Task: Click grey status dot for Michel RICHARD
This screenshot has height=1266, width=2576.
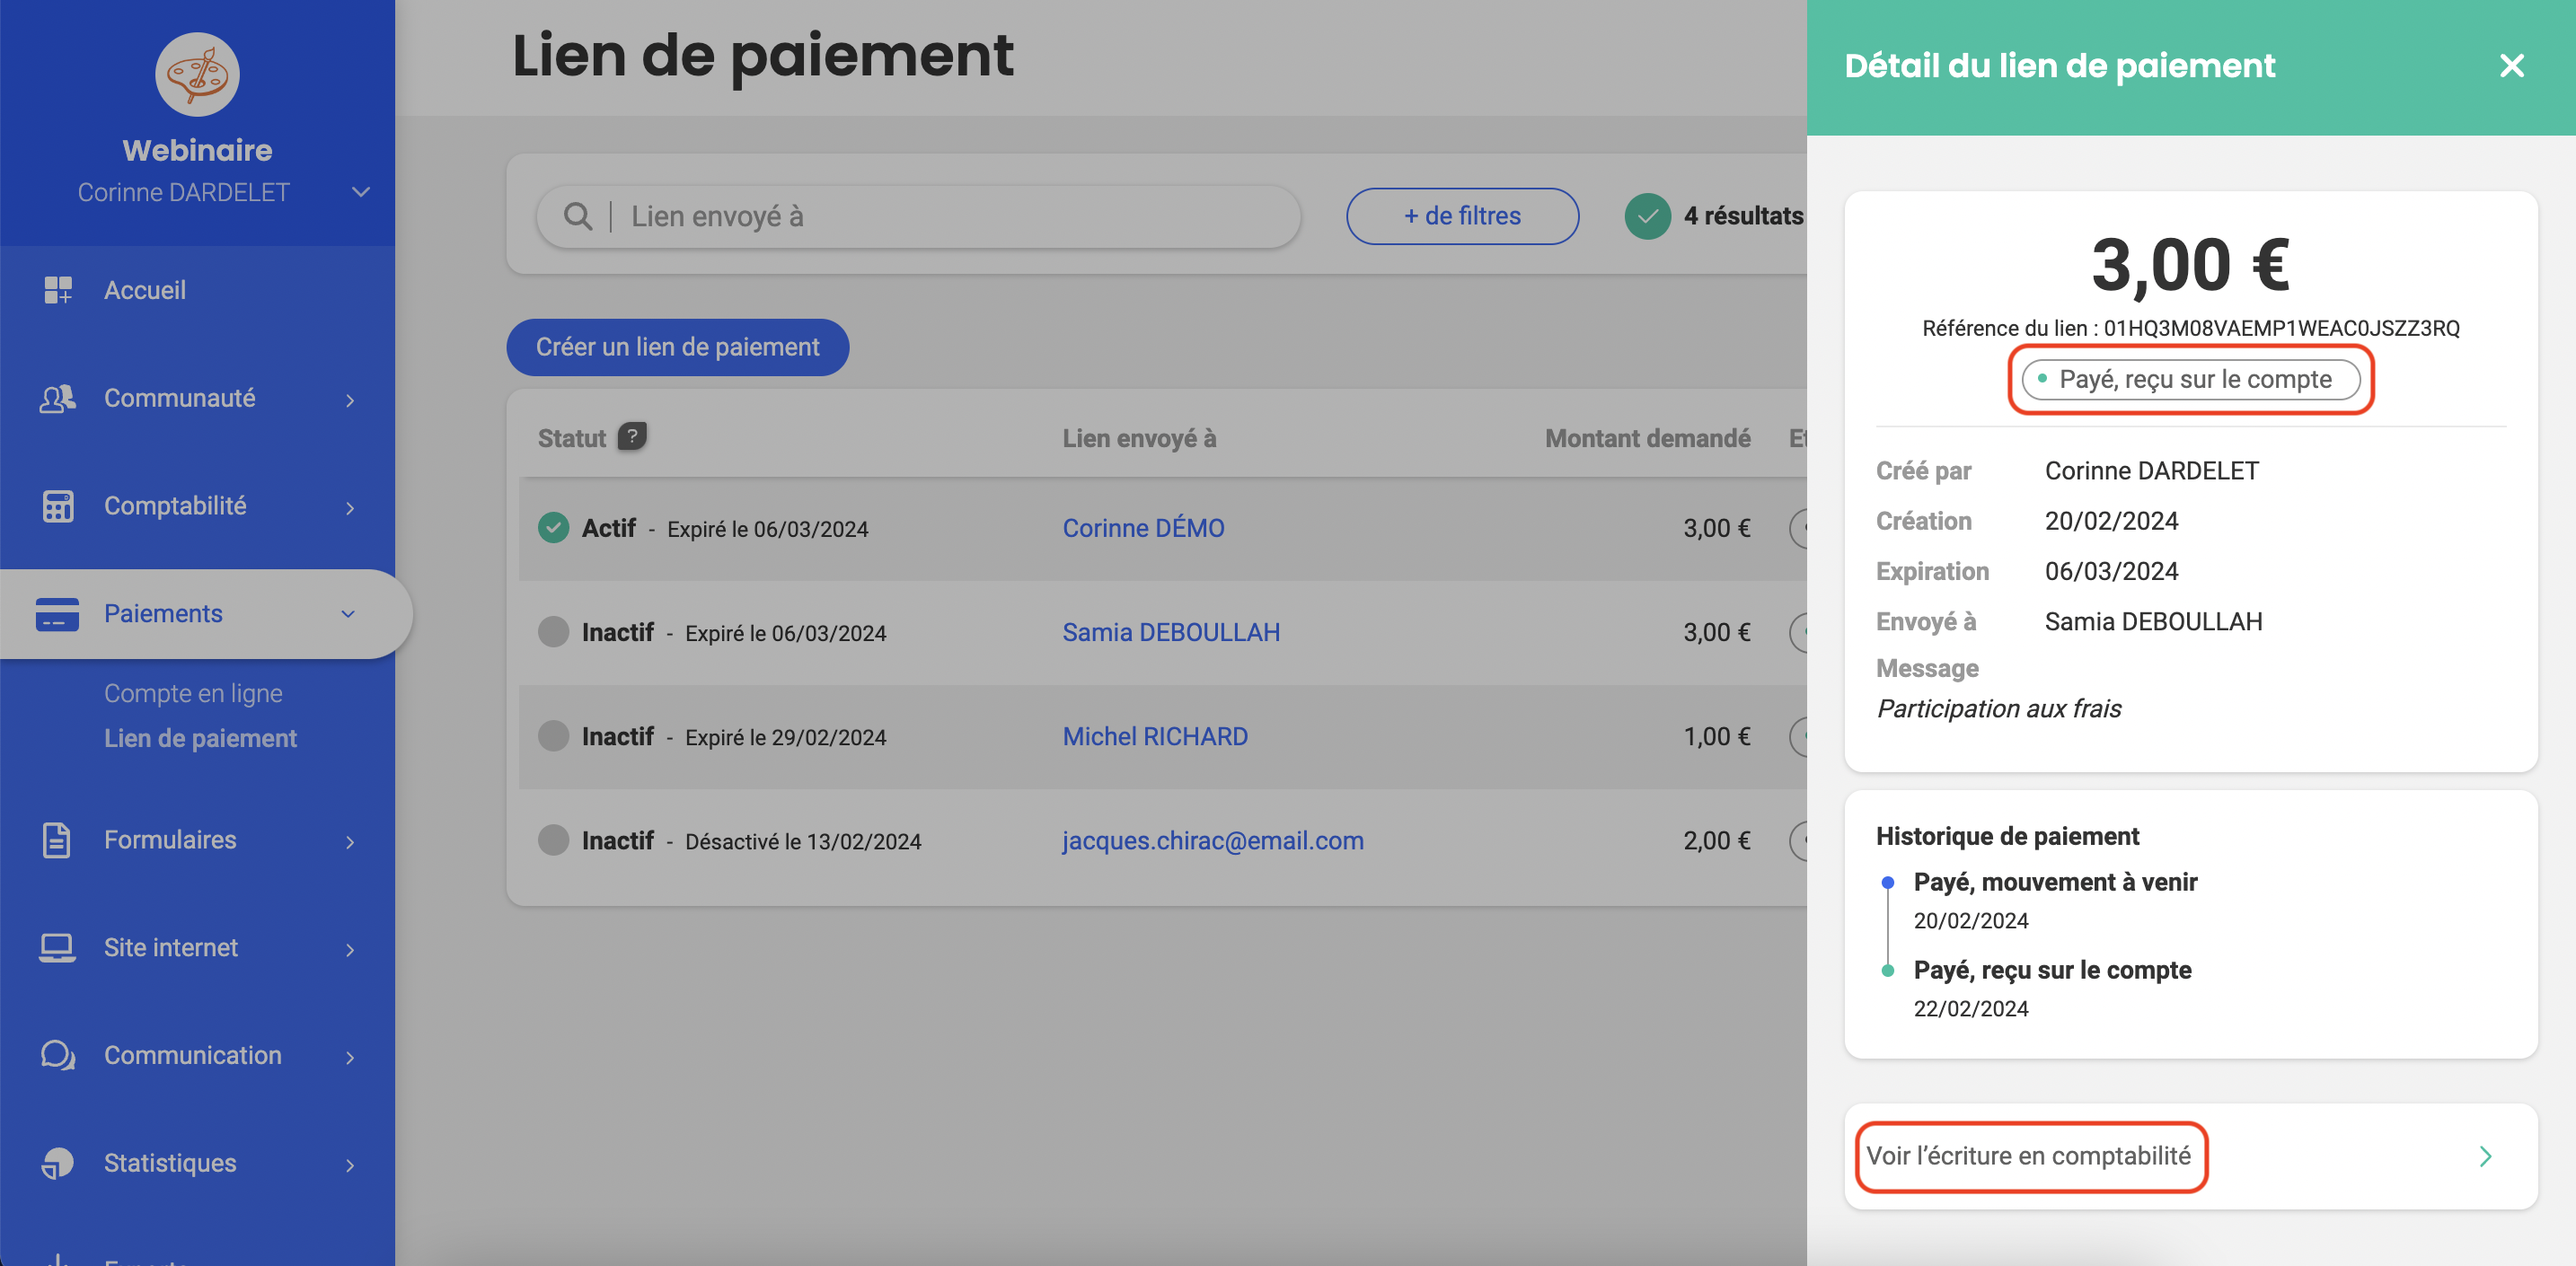Action: pyautogui.click(x=553, y=736)
